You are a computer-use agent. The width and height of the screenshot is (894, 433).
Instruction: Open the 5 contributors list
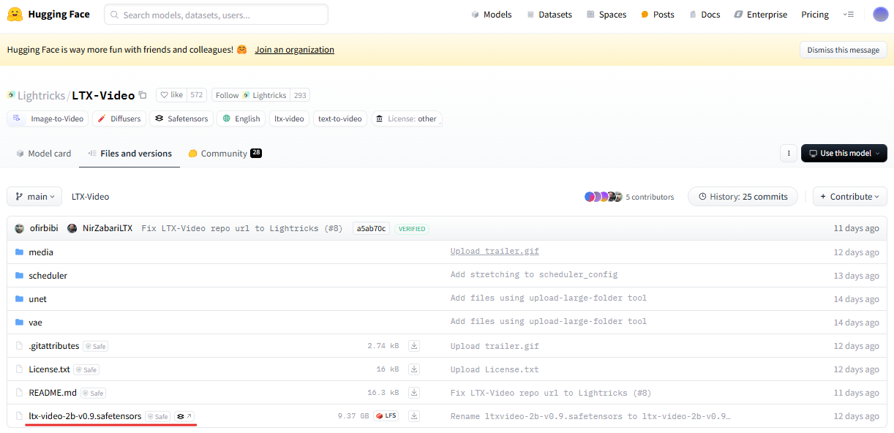(629, 197)
